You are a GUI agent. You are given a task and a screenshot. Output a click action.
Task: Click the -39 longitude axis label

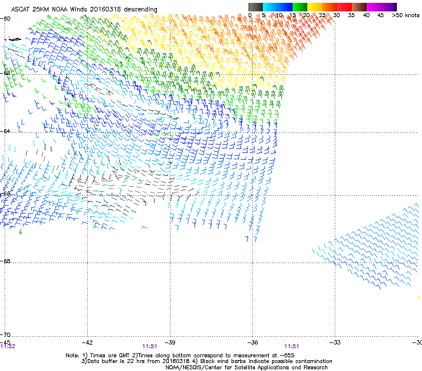[170, 342]
